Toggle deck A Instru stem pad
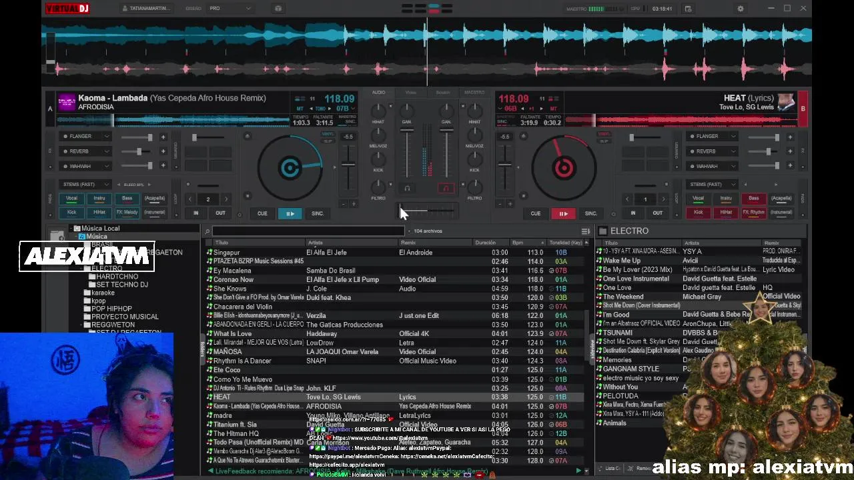The image size is (854, 480). pos(99,199)
